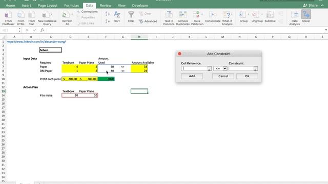
Task: Open the LinkedIn alexander-wong link
Action: tap(36, 42)
